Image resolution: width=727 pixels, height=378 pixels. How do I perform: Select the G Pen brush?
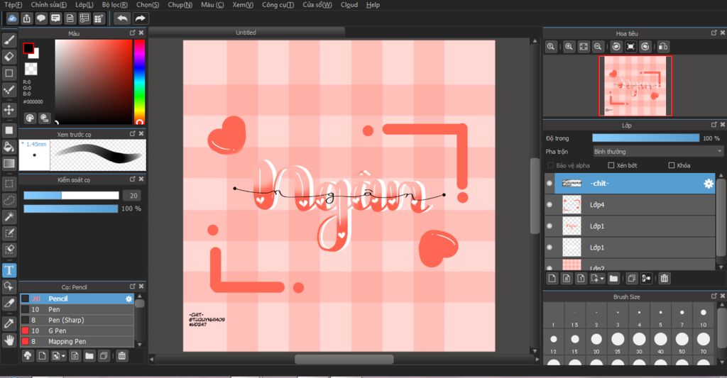tap(77, 330)
